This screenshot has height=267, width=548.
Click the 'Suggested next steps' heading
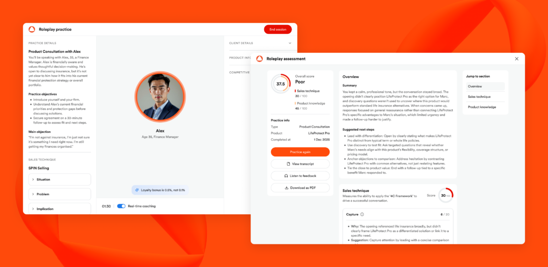pyautogui.click(x=358, y=130)
